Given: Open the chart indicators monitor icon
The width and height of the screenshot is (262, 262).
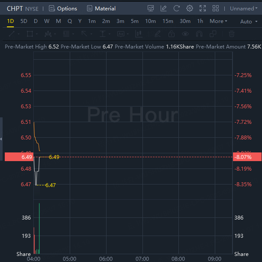Looking at the screenshot, I should pos(151,8).
